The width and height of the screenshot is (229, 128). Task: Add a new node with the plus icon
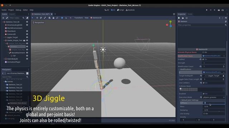[3, 18]
